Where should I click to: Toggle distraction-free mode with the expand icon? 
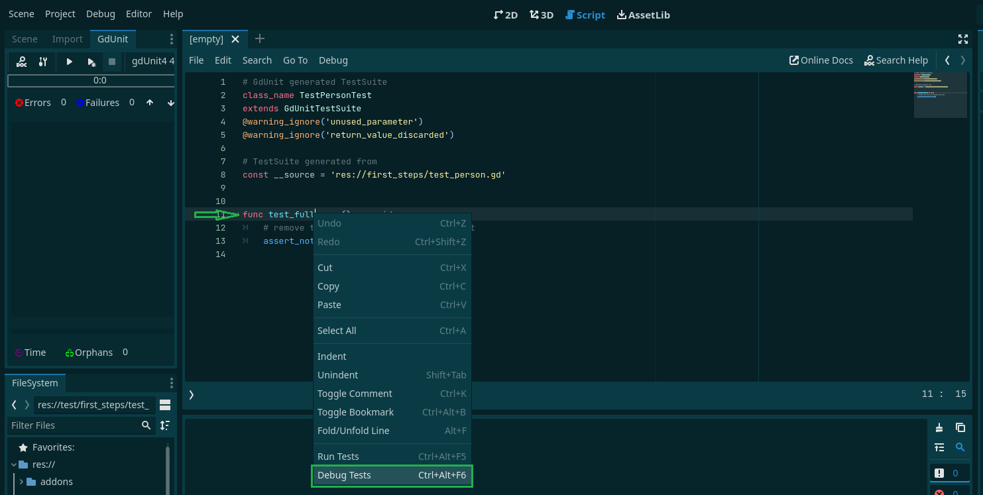[963, 39]
